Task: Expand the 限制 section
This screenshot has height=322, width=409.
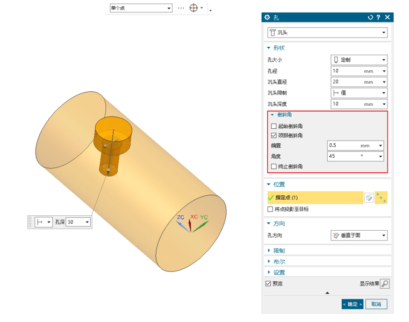Action: click(279, 251)
